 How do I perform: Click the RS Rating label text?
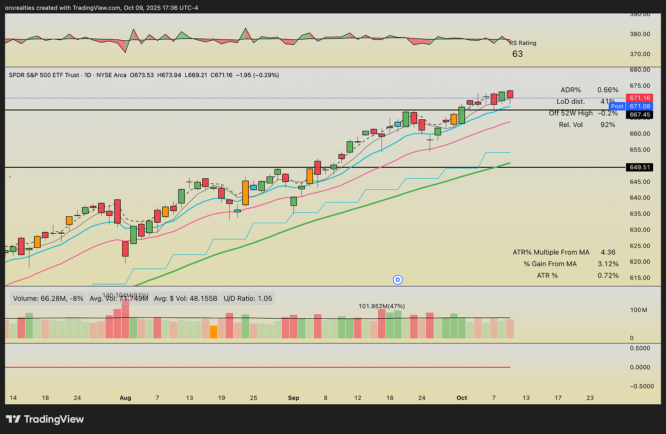click(523, 43)
